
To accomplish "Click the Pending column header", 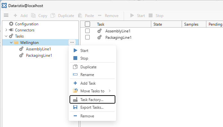I will tap(215, 24).
